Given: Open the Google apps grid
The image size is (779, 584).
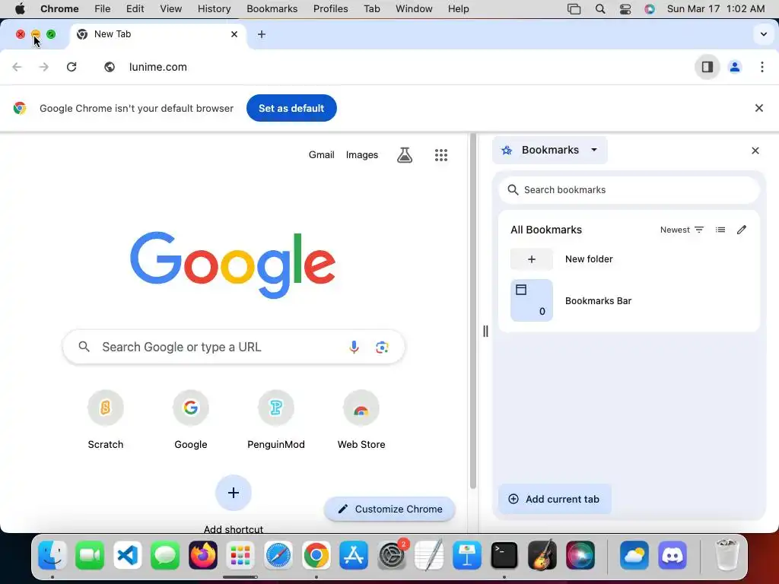Looking at the screenshot, I should tap(440, 155).
